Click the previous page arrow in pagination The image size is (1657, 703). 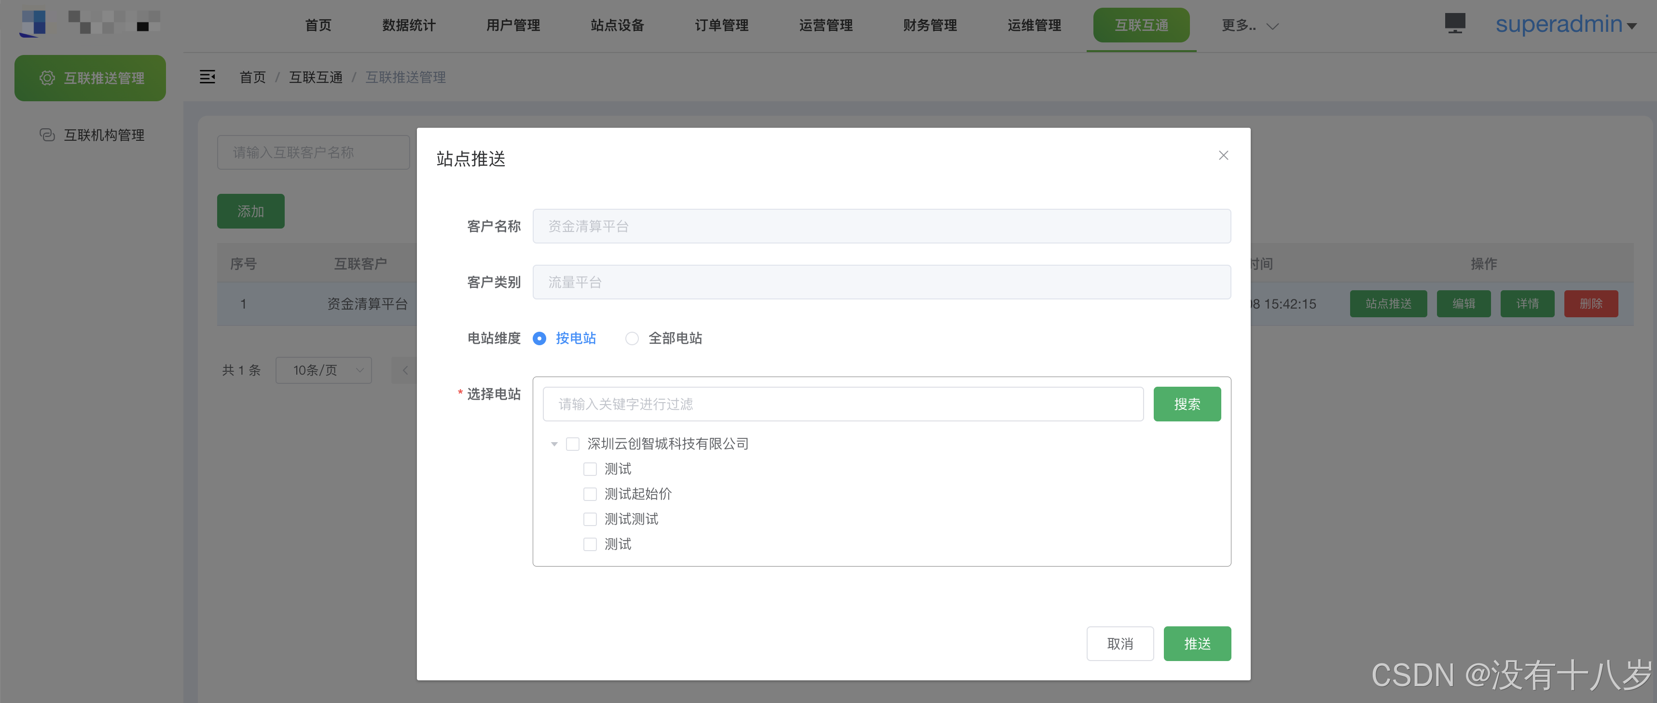coord(405,370)
